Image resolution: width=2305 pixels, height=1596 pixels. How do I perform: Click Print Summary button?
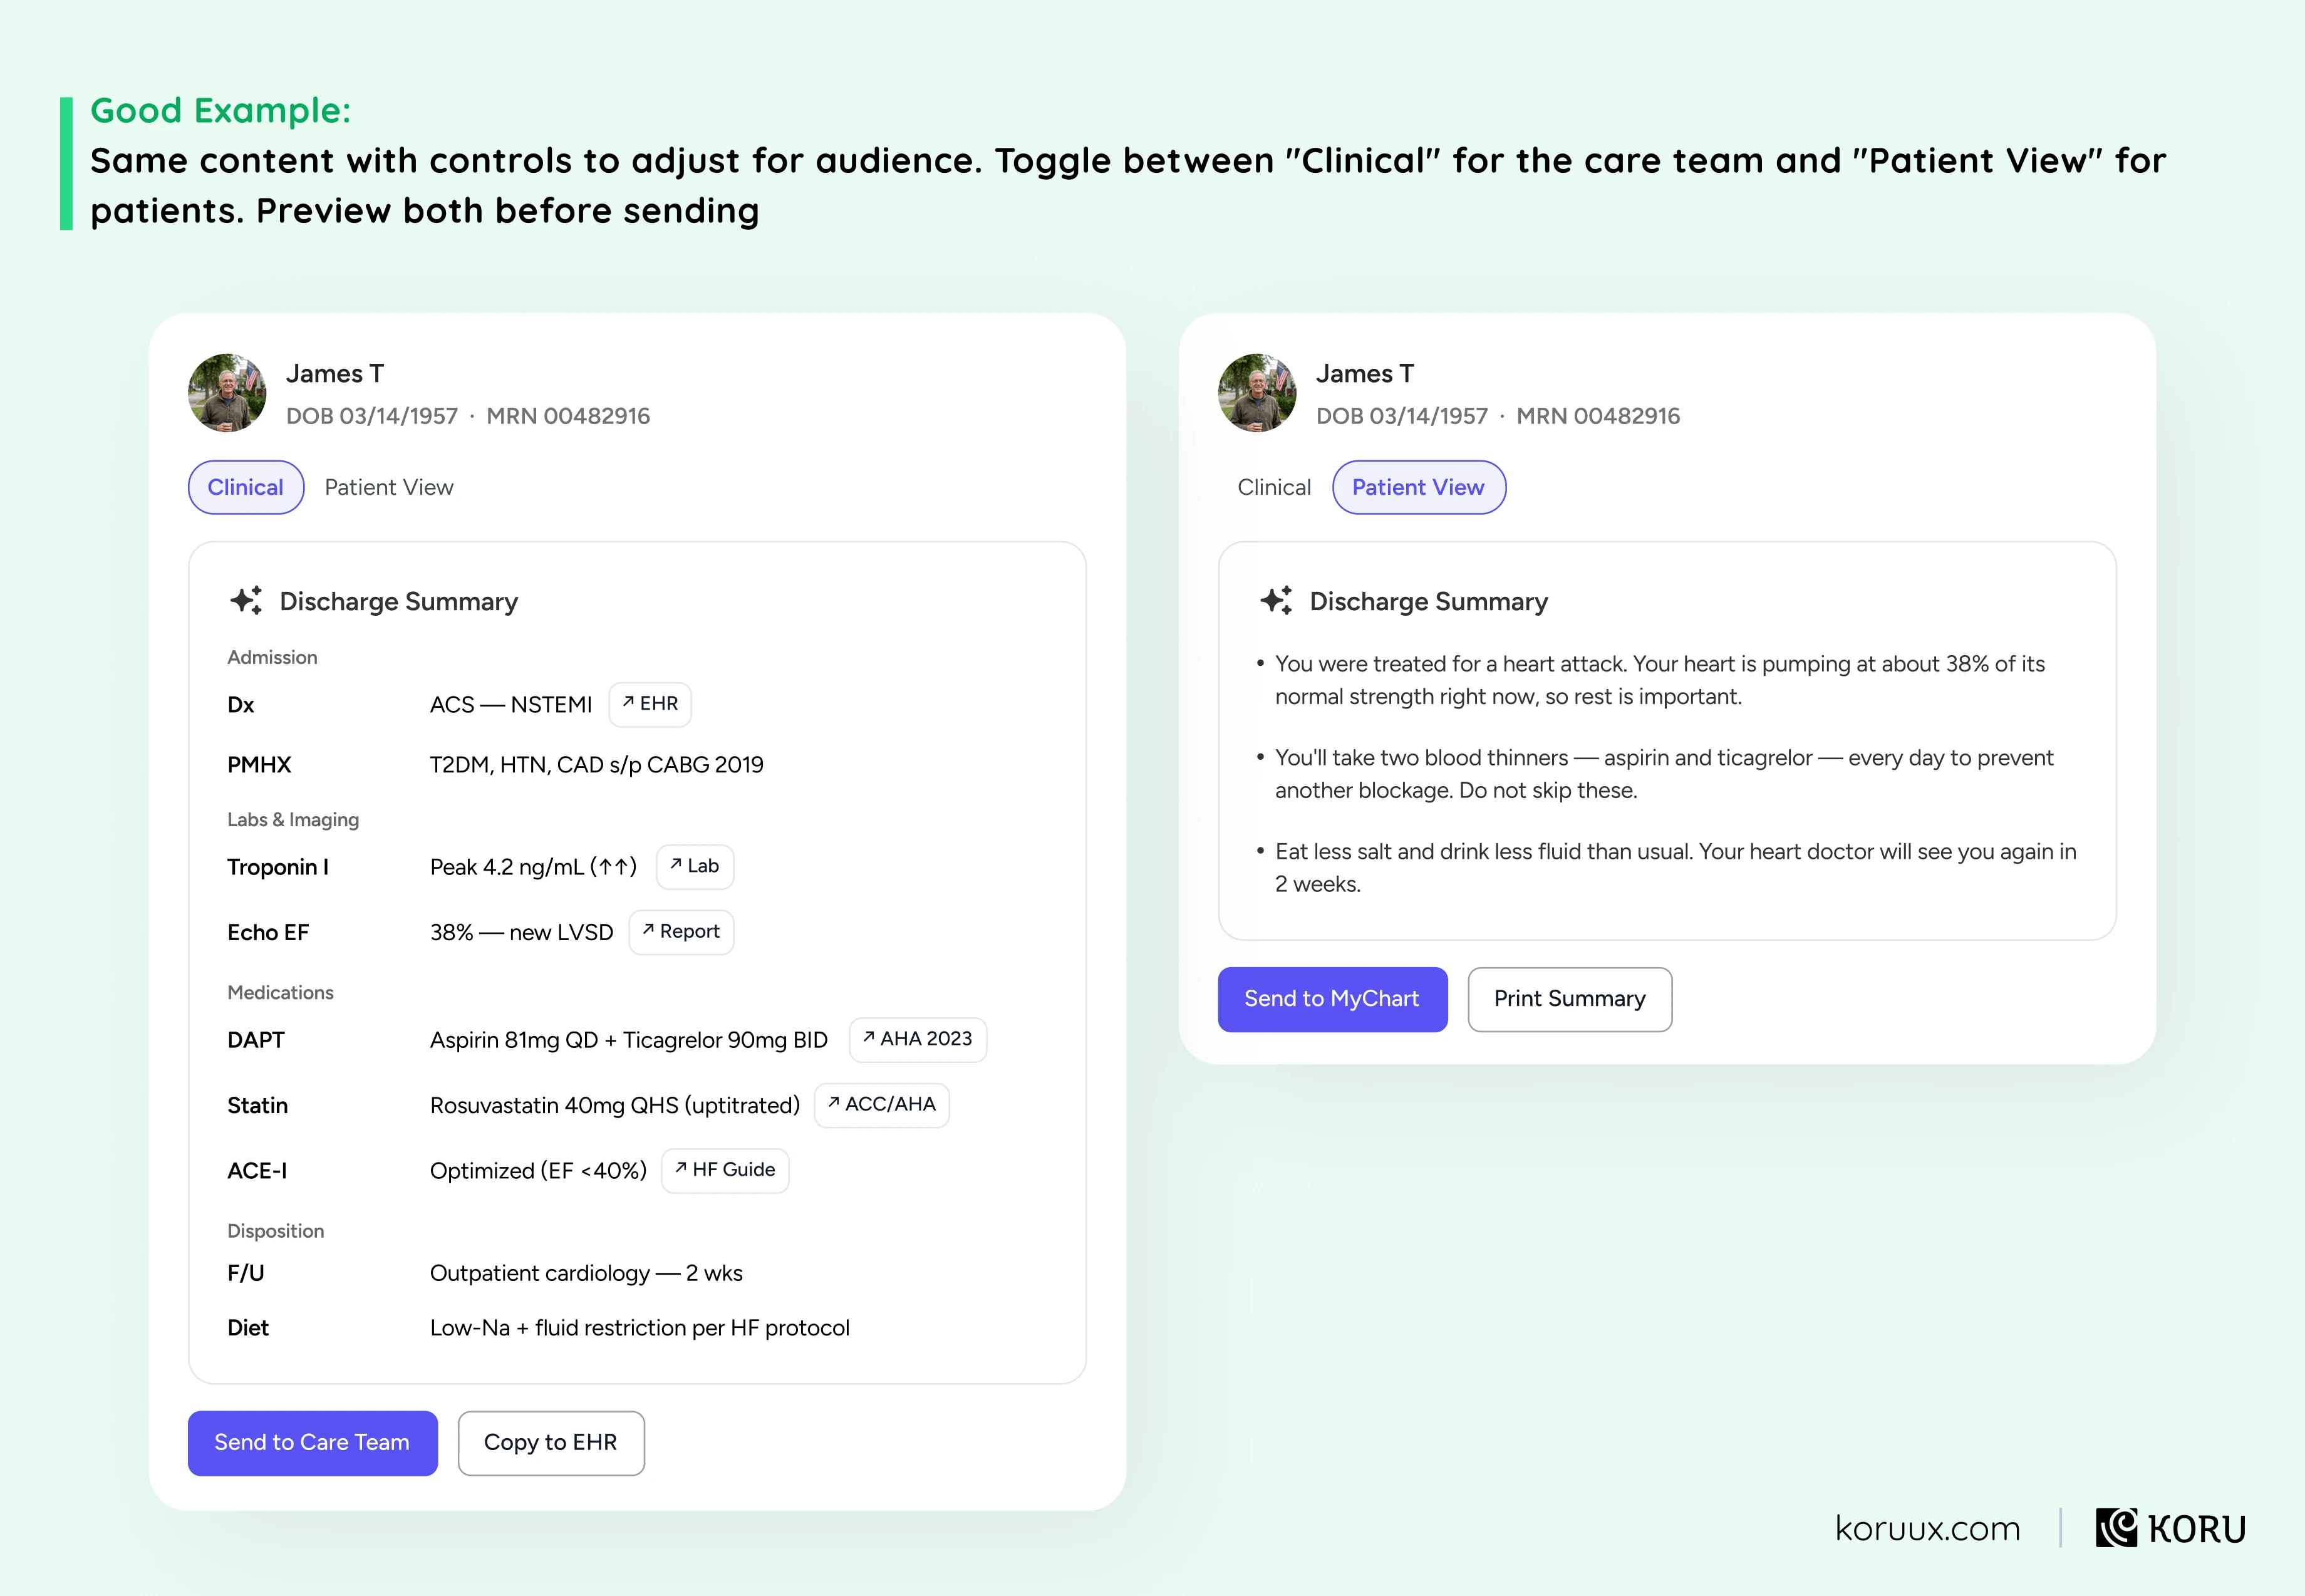(x=1570, y=999)
